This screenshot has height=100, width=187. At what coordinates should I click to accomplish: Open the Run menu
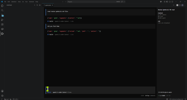[26, 2]
